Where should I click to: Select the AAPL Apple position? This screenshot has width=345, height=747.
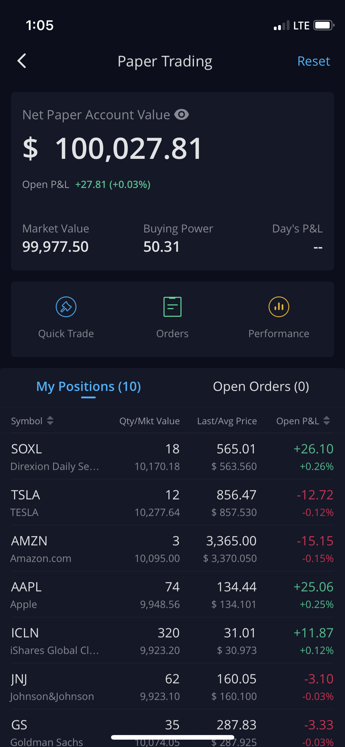coord(172,595)
